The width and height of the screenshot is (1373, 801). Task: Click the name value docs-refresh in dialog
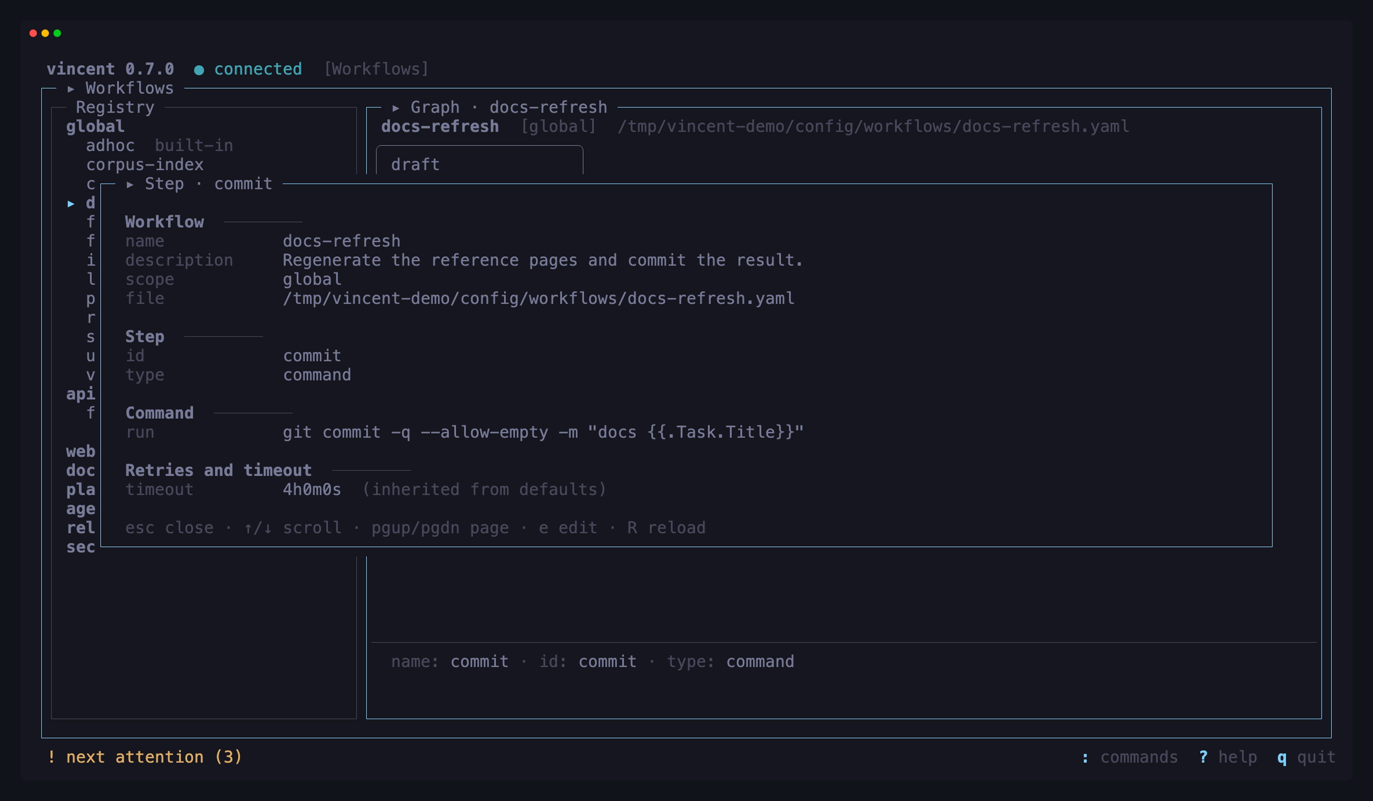342,241
